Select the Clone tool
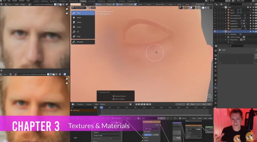Image resolution: width=257 pixels, height=142 pixels. coord(83,27)
